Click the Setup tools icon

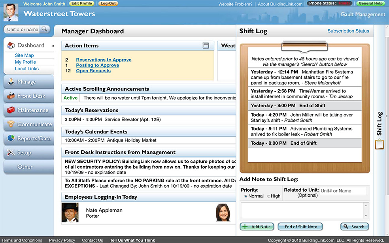(x=11, y=152)
